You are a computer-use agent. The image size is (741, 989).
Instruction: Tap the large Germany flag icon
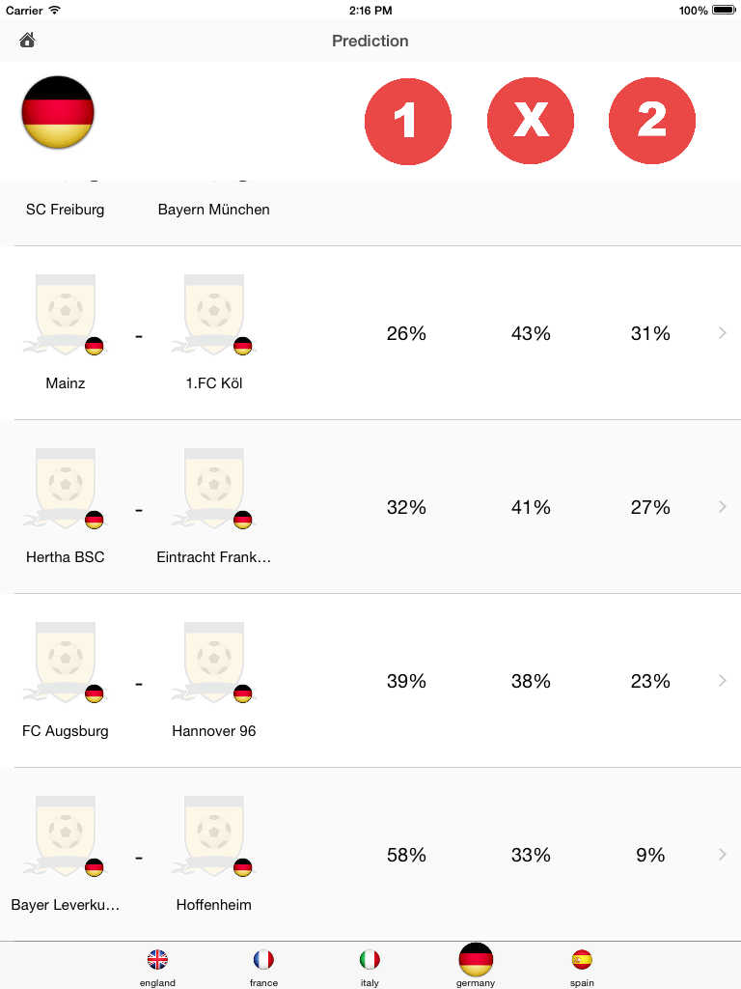click(x=58, y=112)
